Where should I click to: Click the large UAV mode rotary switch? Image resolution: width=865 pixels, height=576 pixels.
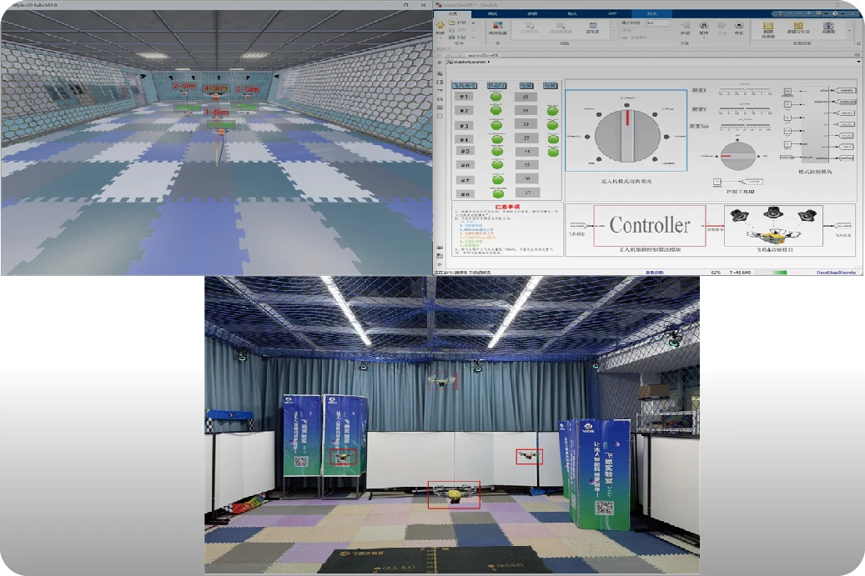pos(626,133)
